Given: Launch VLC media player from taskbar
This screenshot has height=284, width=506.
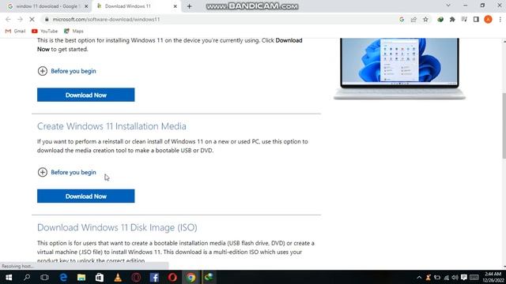Looking at the screenshot, I should pyautogui.click(x=118, y=277).
